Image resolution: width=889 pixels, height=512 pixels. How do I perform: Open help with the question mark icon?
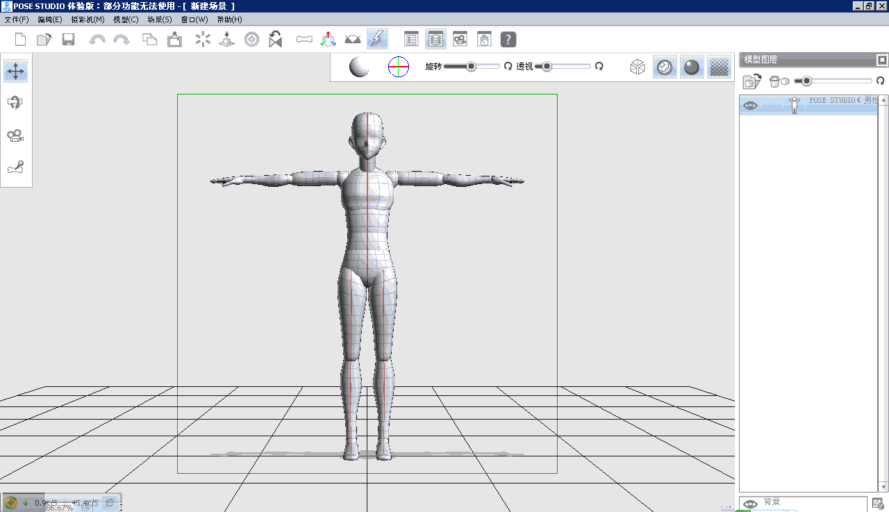(x=508, y=40)
